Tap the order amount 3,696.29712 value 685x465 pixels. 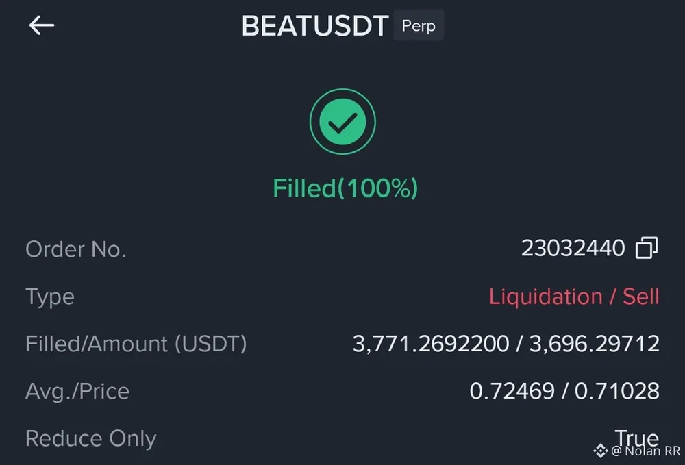click(x=593, y=344)
